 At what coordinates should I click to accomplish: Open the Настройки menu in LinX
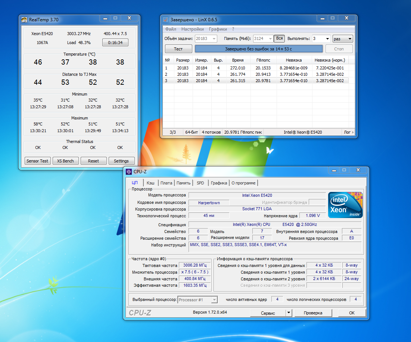(192, 29)
